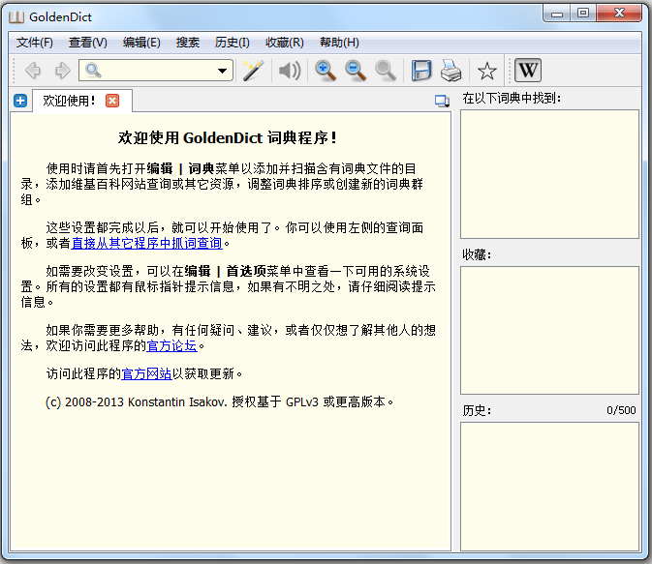Screen dimensions: 652x564
Task: Open the 官方网站 link
Action: pos(146,373)
